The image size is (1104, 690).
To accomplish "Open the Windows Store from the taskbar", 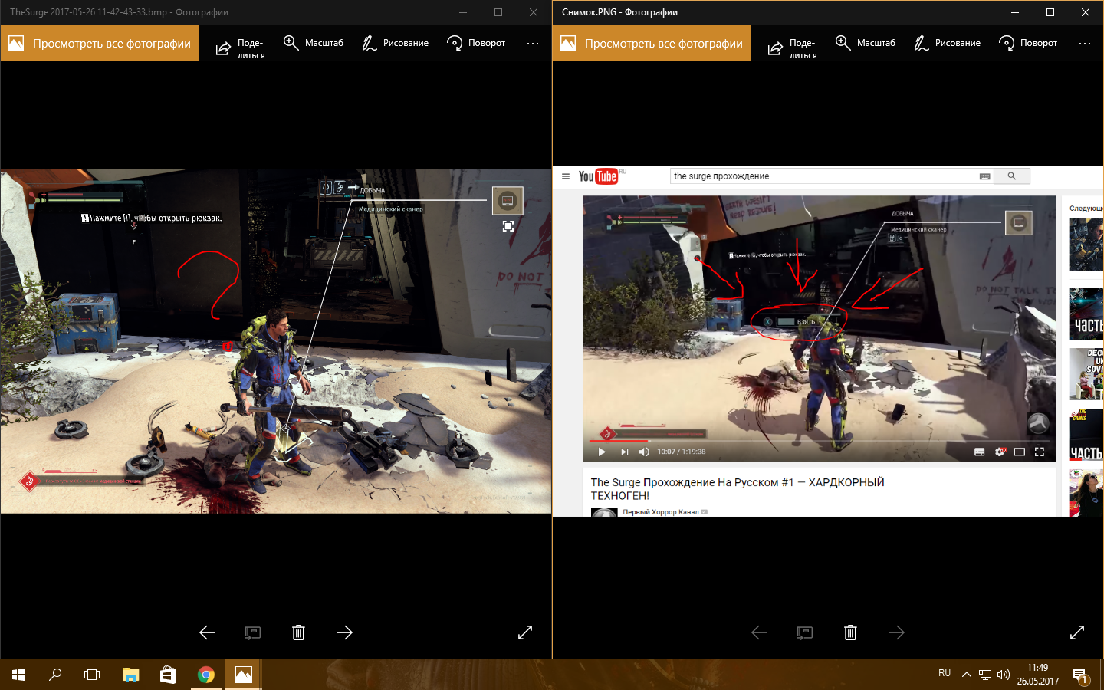I will pyautogui.click(x=168, y=675).
